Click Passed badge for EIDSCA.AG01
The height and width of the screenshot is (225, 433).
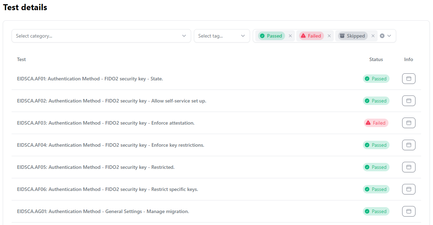pyautogui.click(x=376, y=211)
